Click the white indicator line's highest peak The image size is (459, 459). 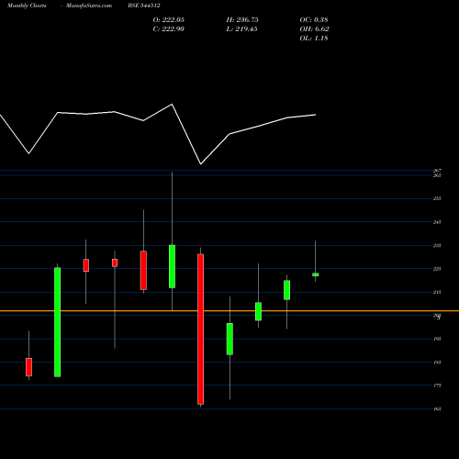tap(172, 105)
